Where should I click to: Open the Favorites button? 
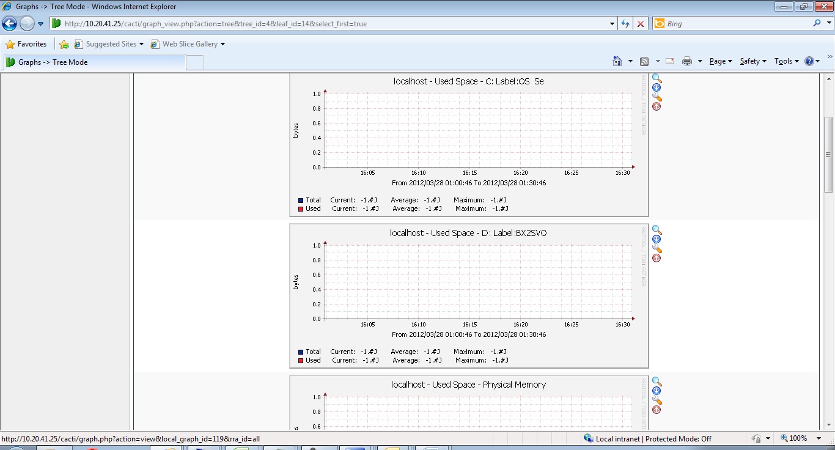point(26,44)
